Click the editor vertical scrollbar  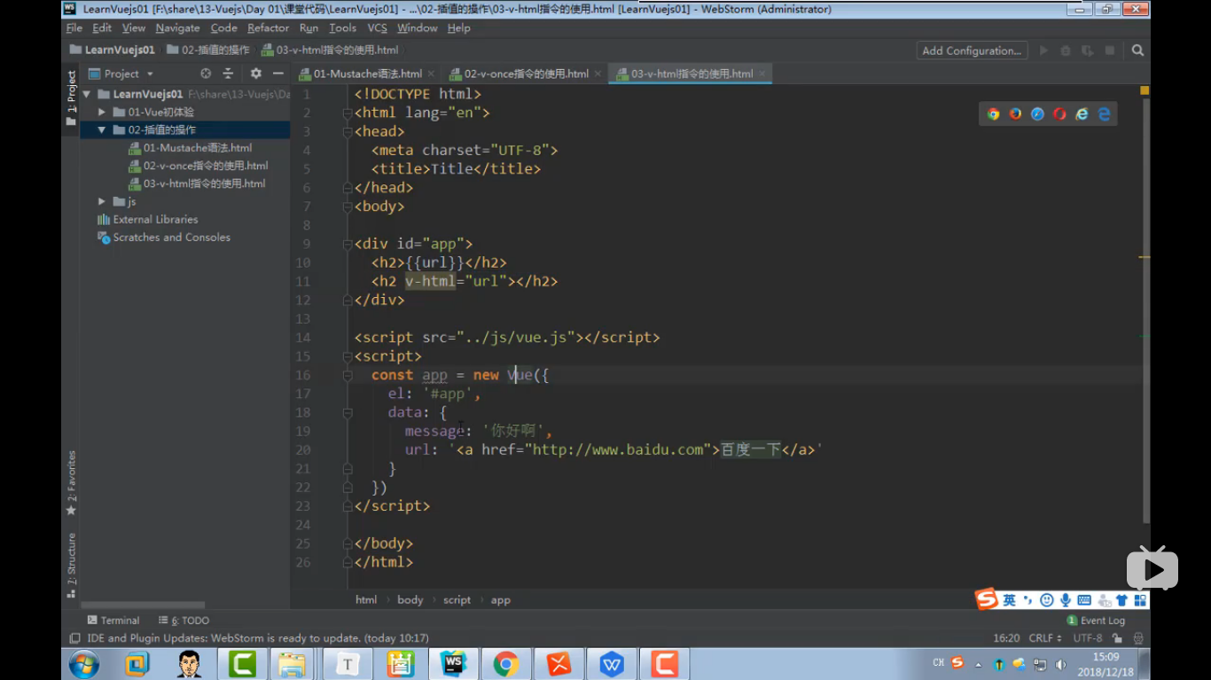pyautogui.click(x=1145, y=310)
